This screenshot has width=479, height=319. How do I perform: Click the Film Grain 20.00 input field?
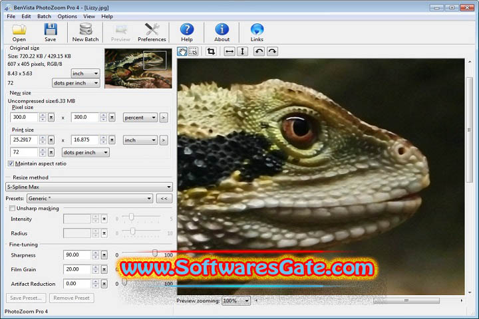click(77, 269)
